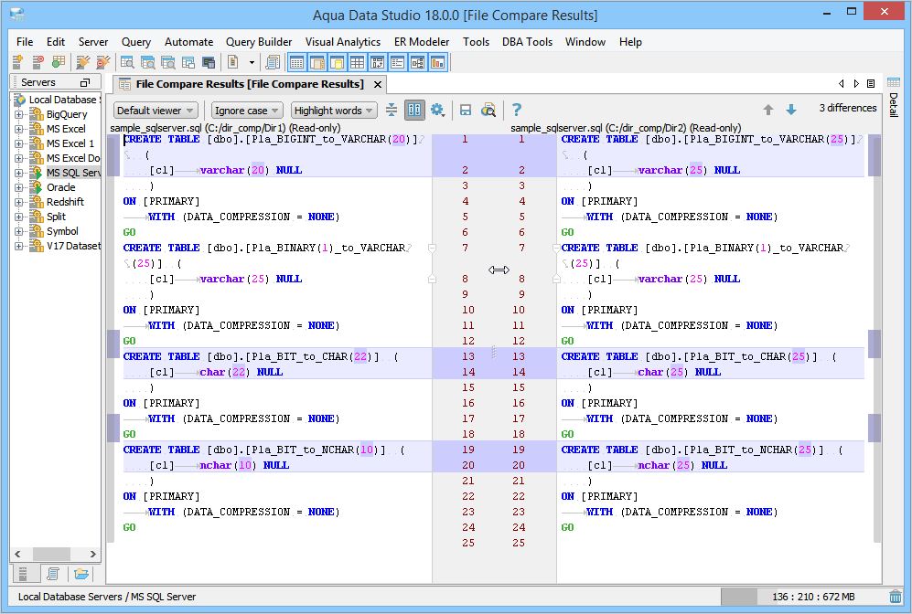This screenshot has height=614, width=912.
Task: Open the Highlight words dropdown
Action: coord(334,111)
